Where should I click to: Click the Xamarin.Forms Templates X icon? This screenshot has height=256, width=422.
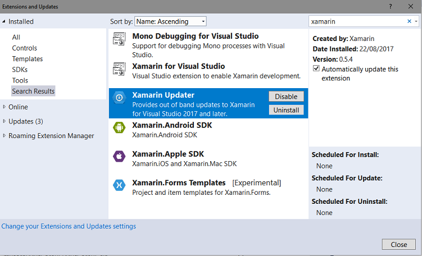pos(119,185)
